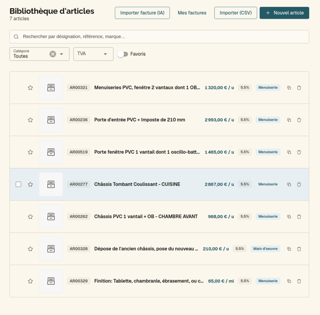The image size is (320, 315).
Task: Click the Main d'oeuvre category tag
Action: click(265, 249)
